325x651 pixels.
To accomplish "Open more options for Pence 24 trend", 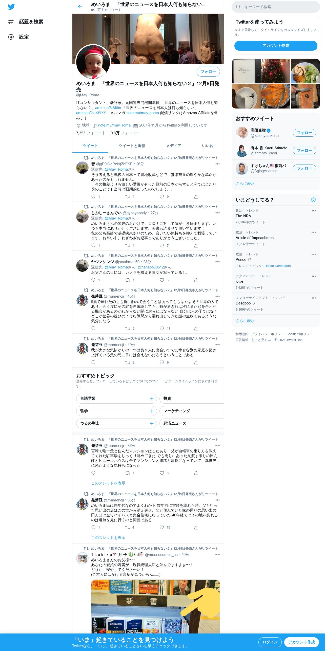I will [314, 255].
